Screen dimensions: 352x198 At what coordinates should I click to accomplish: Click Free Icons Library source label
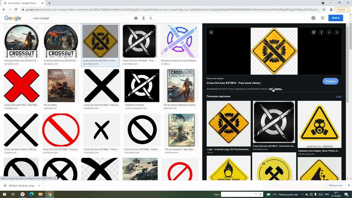[215, 78]
